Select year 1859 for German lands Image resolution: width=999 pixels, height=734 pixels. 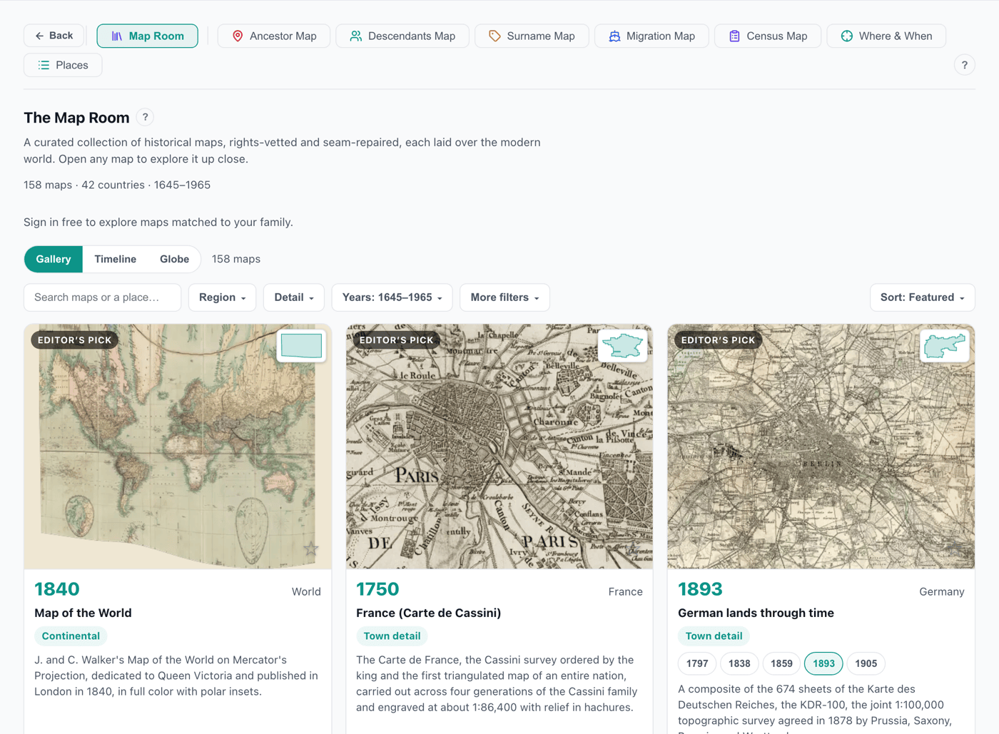click(x=781, y=663)
